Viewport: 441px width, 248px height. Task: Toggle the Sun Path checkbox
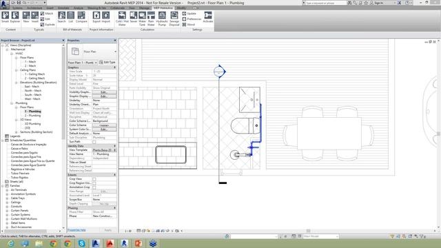click(94, 142)
